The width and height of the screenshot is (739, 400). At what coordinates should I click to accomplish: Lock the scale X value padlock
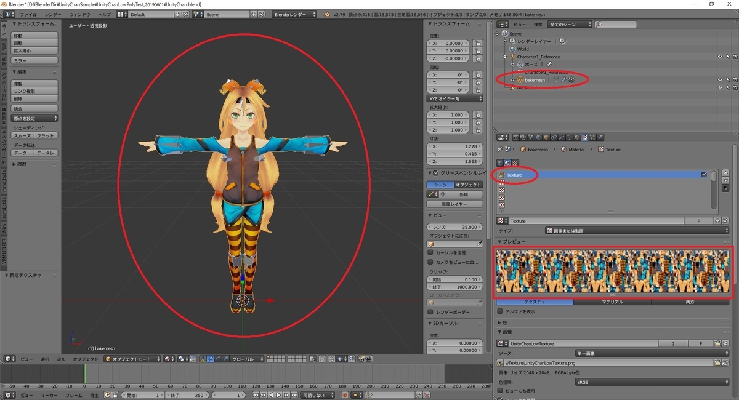tap(478, 115)
